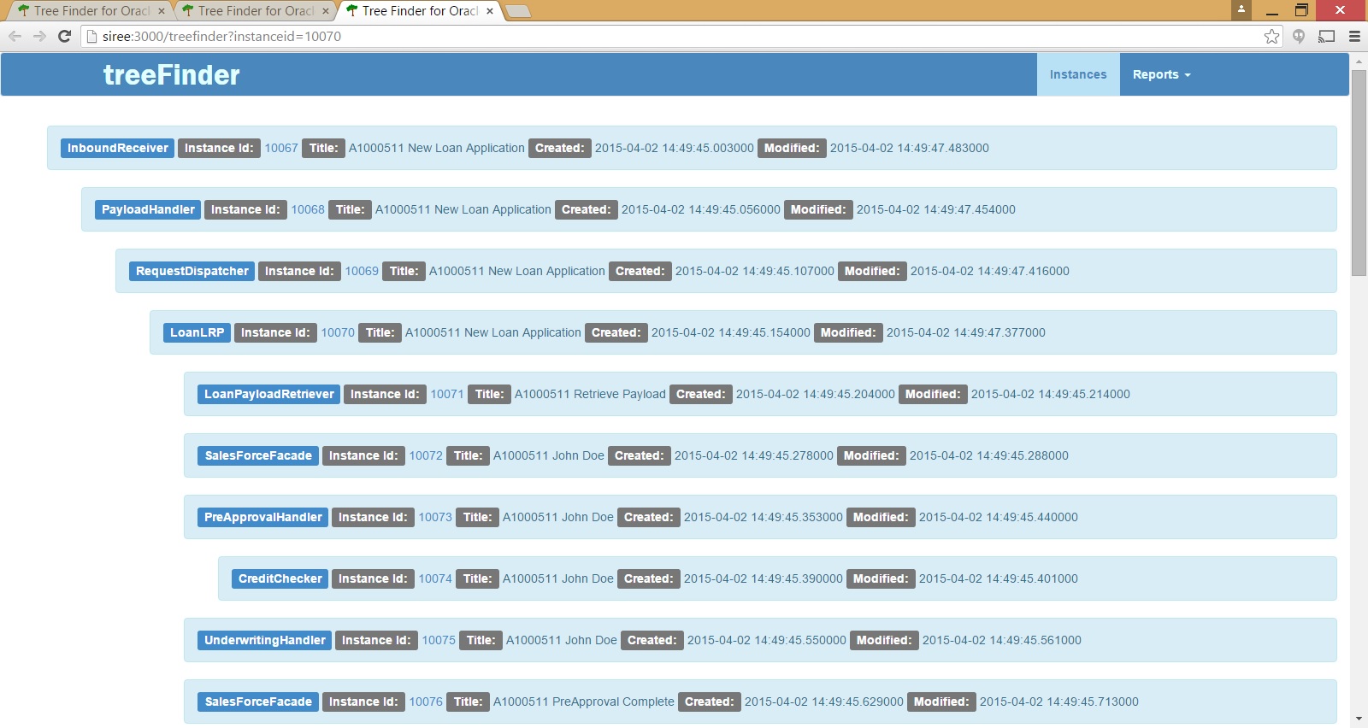Image resolution: width=1368 pixels, height=728 pixels.
Task: Click created time 2015-04-02 14:49:45.003000
Action: pos(675,148)
